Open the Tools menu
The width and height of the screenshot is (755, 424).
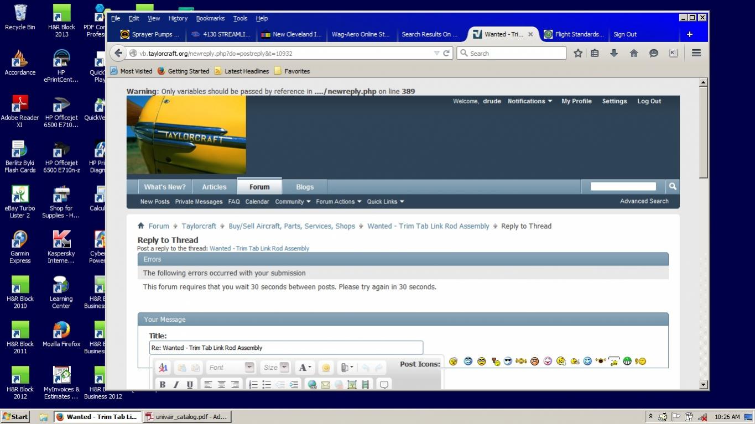tap(240, 18)
